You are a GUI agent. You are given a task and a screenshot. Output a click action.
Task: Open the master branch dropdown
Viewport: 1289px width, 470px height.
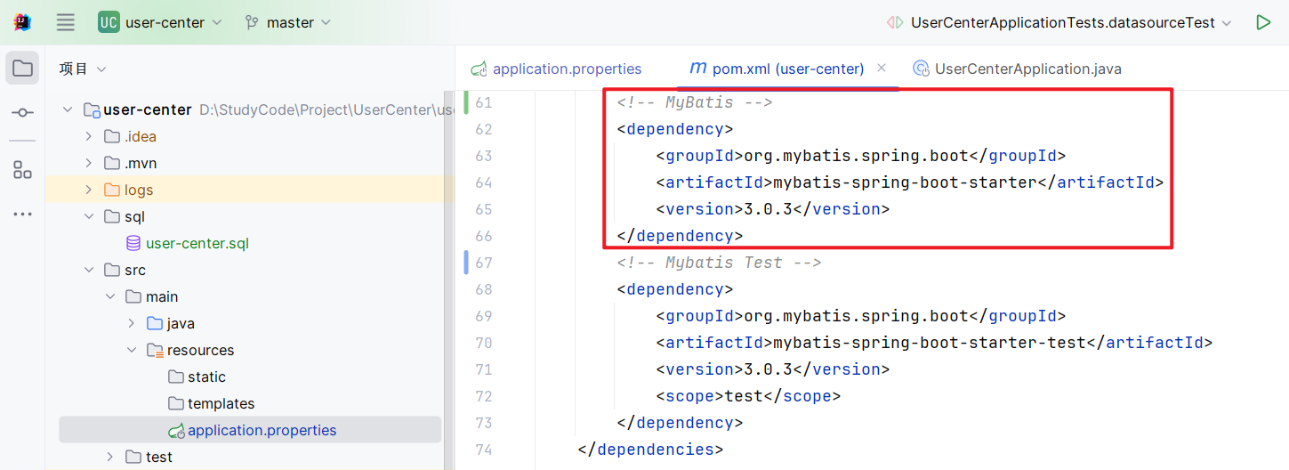click(287, 22)
